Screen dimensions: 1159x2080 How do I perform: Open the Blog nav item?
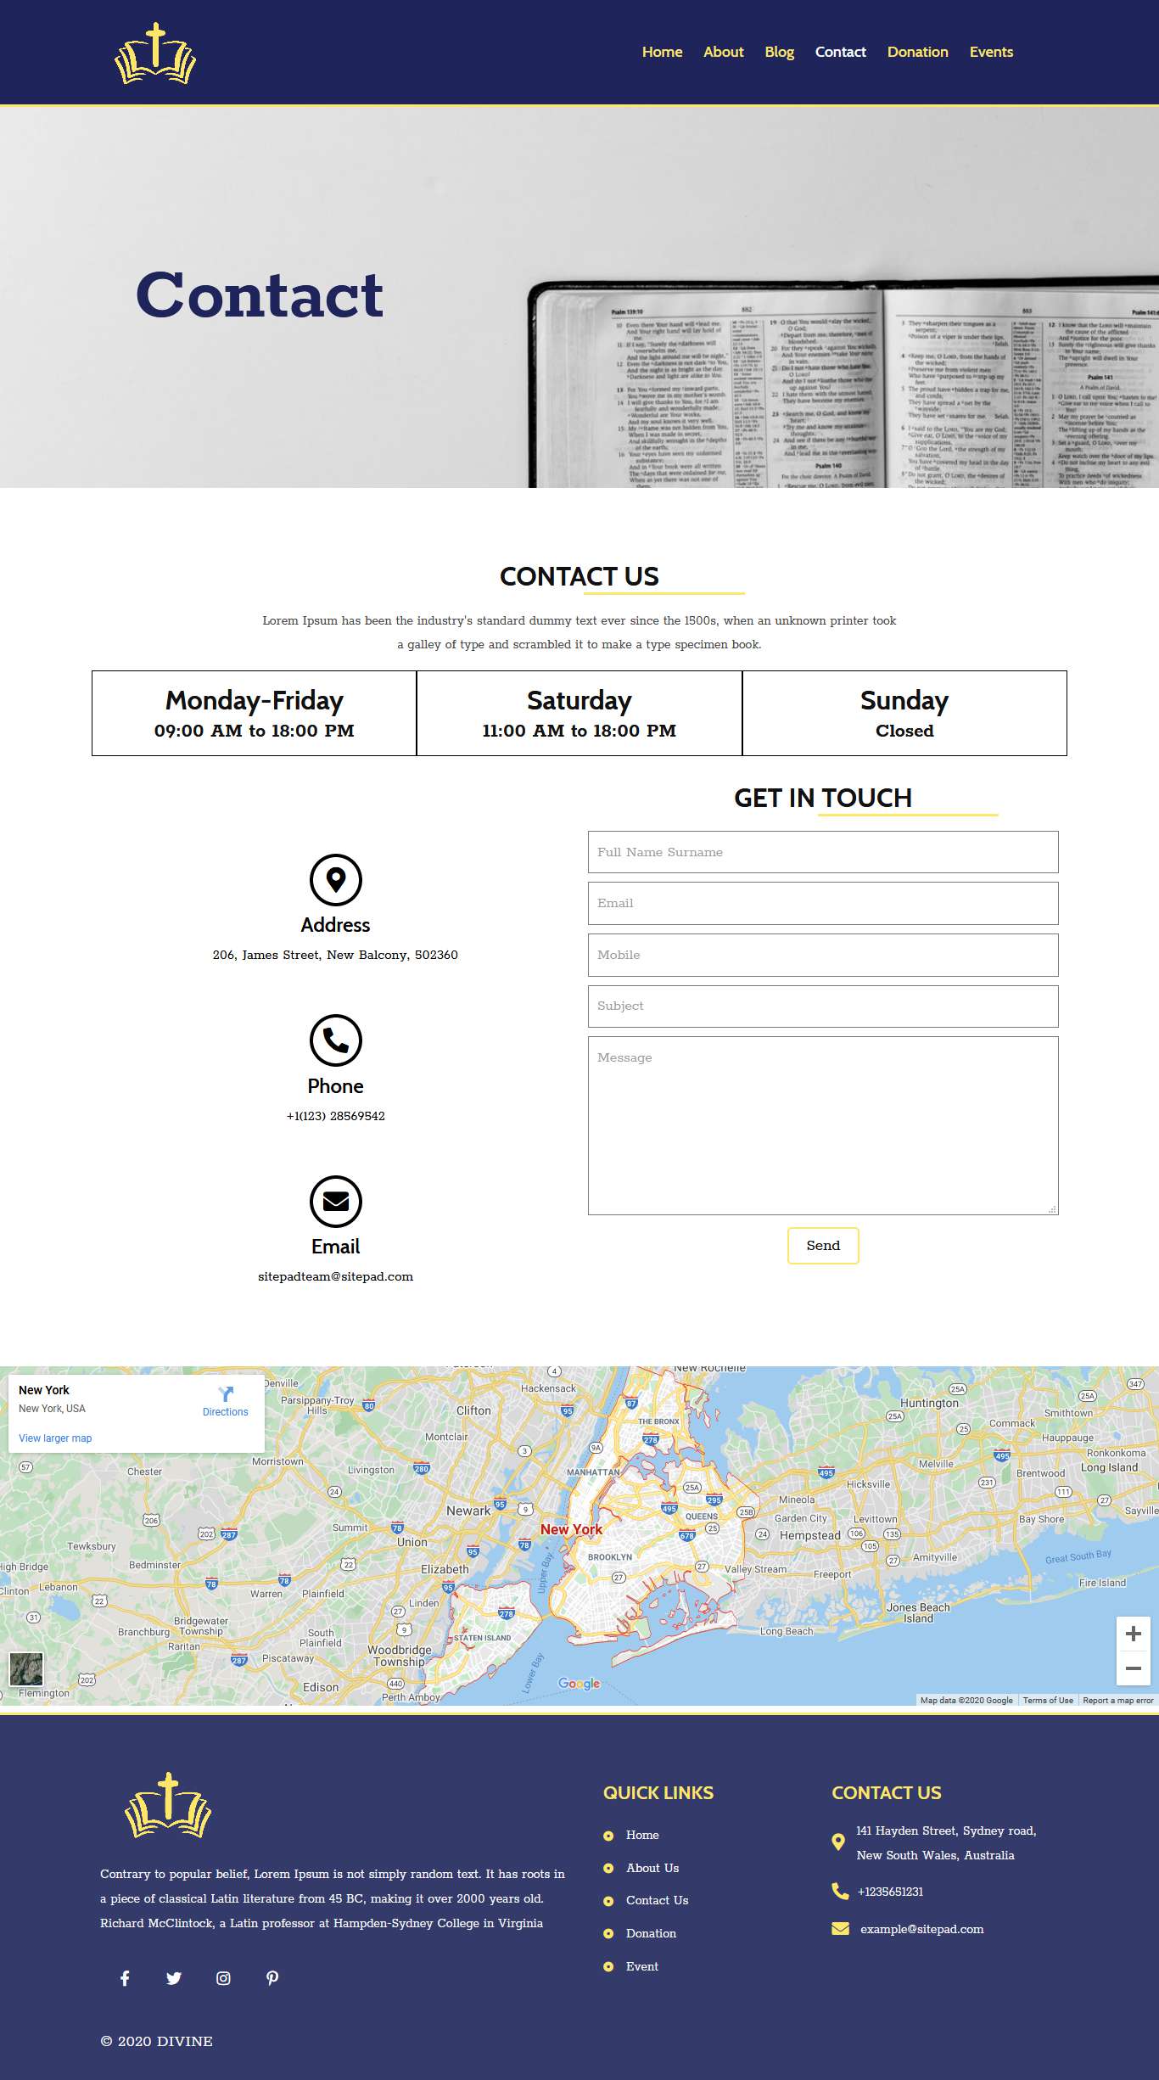pyautogui.click(x=779, y=52)
